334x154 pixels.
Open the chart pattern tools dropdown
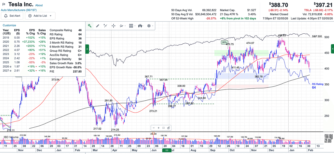(x=122, y=26)
